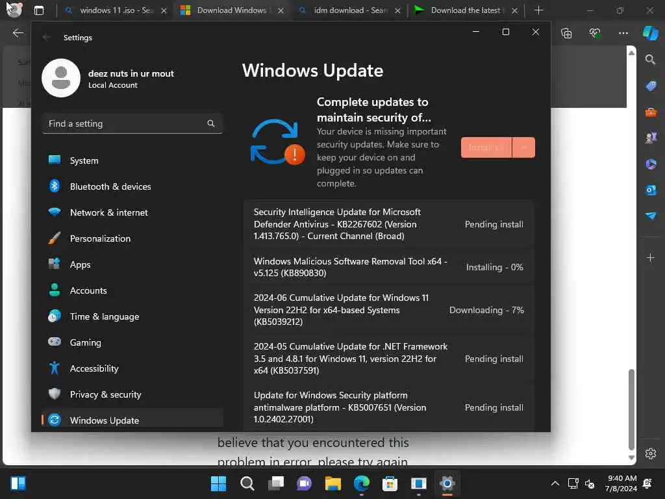
Task: Open a new browser tab
Action: point(538,10)
